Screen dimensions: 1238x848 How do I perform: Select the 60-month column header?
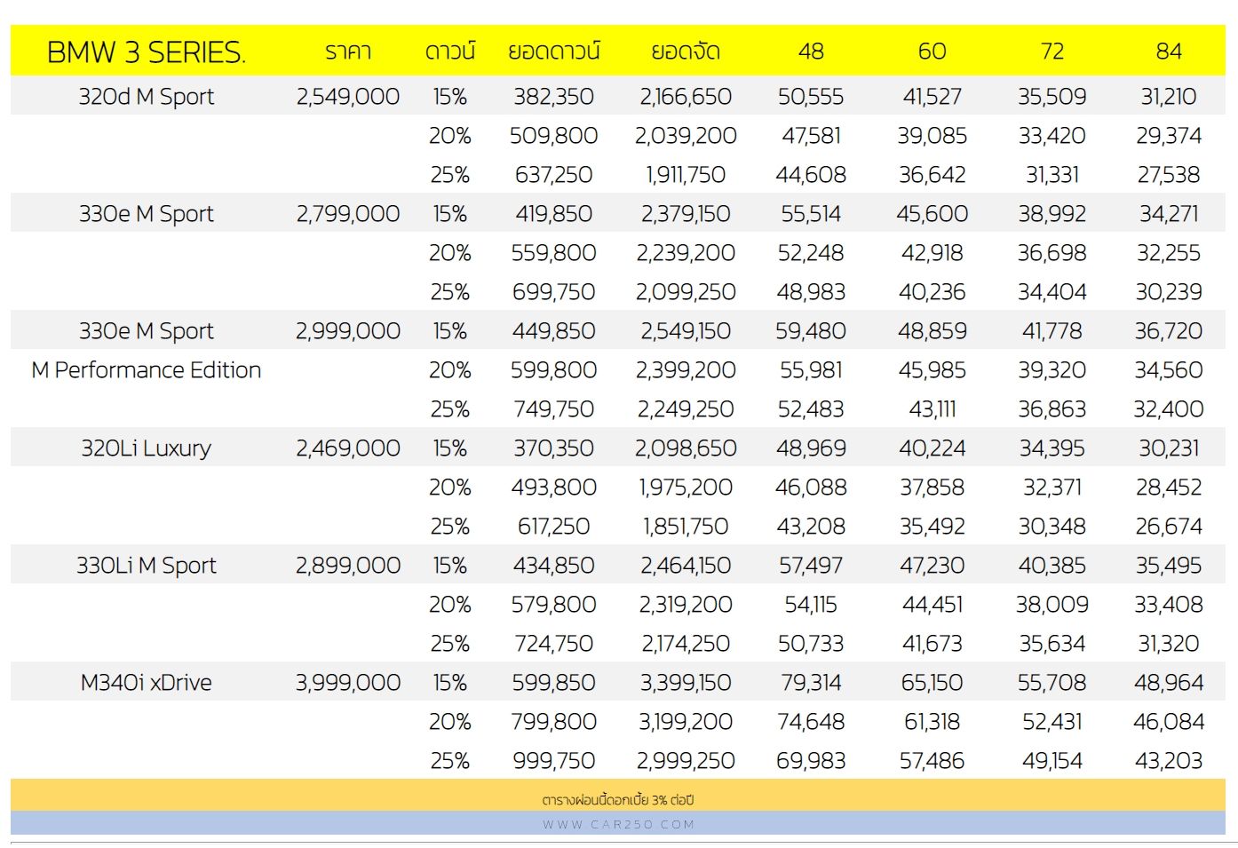click(932, 52)
